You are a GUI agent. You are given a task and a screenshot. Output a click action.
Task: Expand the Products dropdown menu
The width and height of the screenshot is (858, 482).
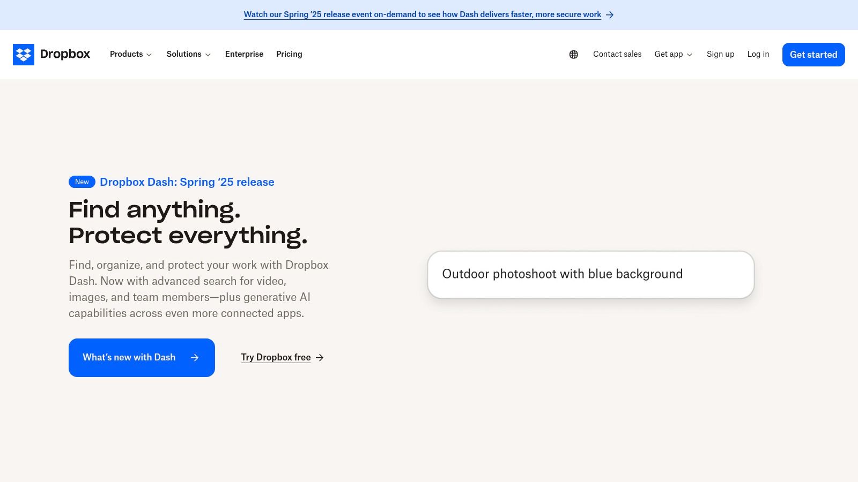click(x=131, y=54)
